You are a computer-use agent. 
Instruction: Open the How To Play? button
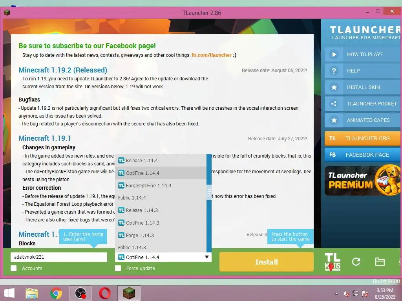click(363, 54)
